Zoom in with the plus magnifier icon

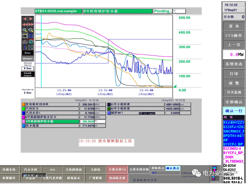click(x=25, y=30)
